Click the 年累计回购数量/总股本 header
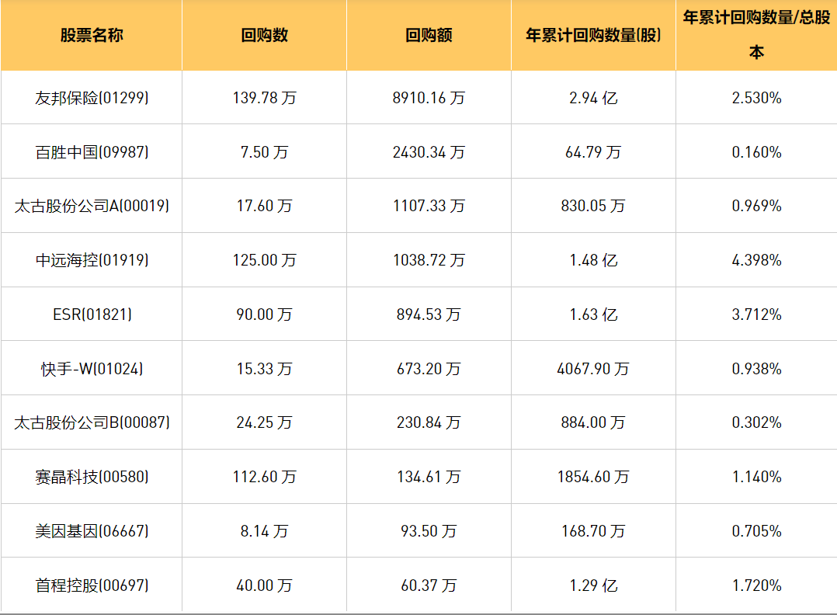837x615 pixels. point(756,35)
